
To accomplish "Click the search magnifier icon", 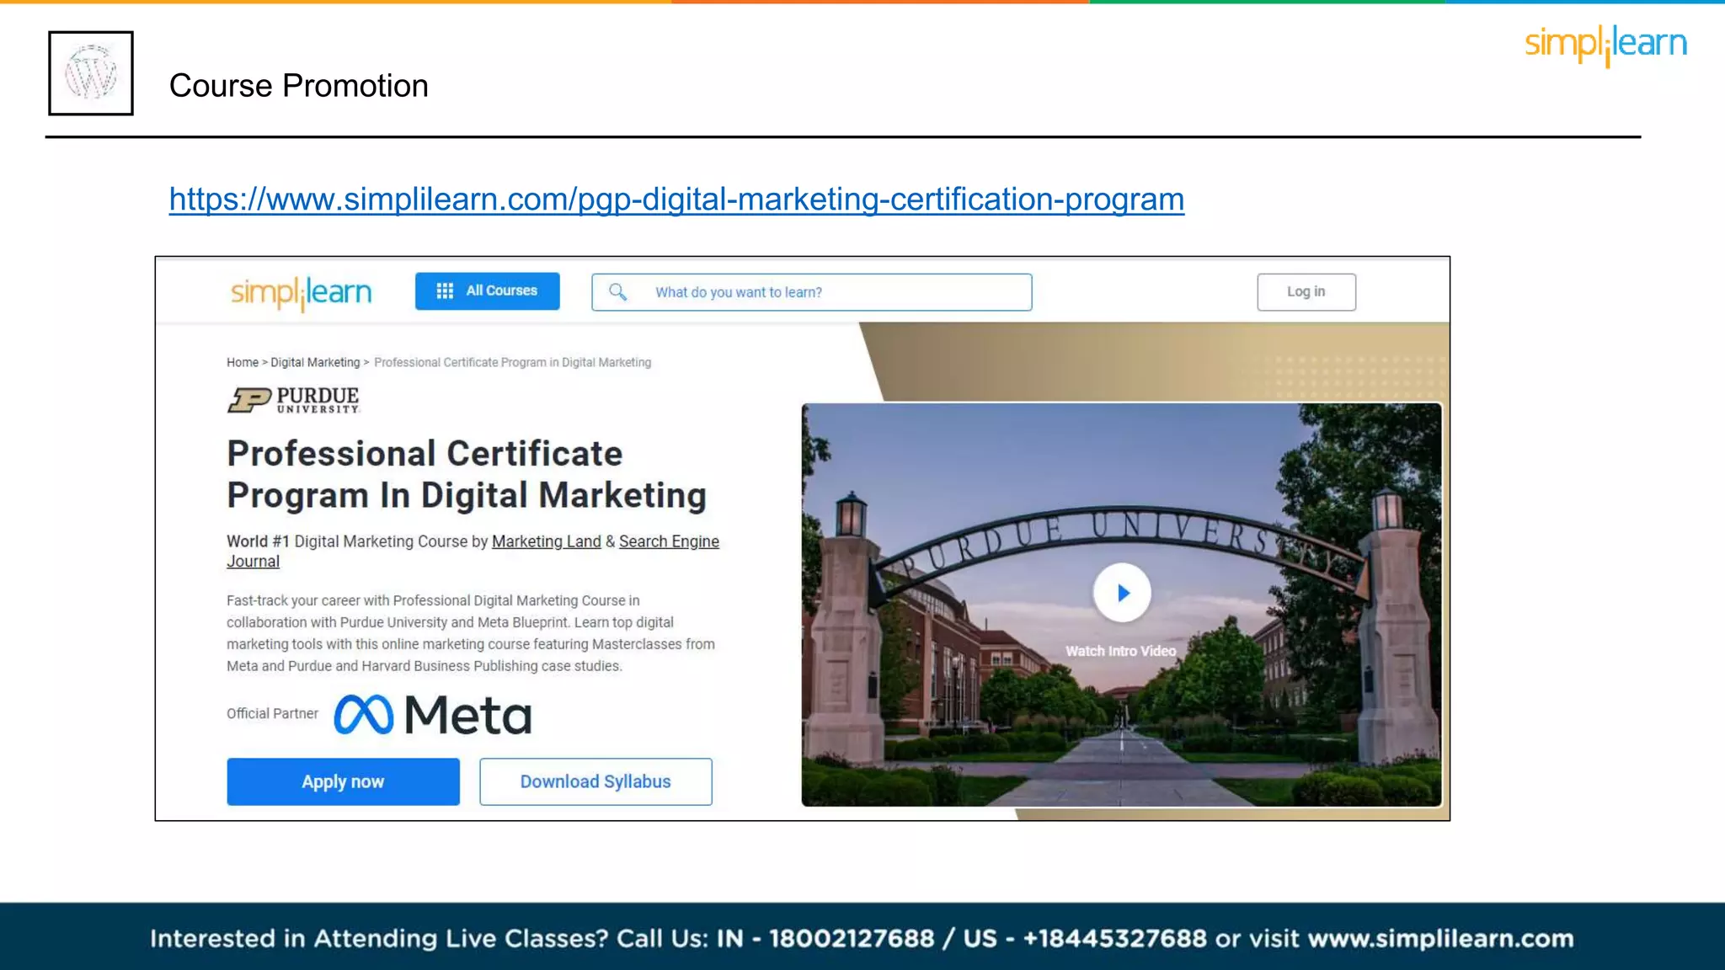I will [617, 291].
